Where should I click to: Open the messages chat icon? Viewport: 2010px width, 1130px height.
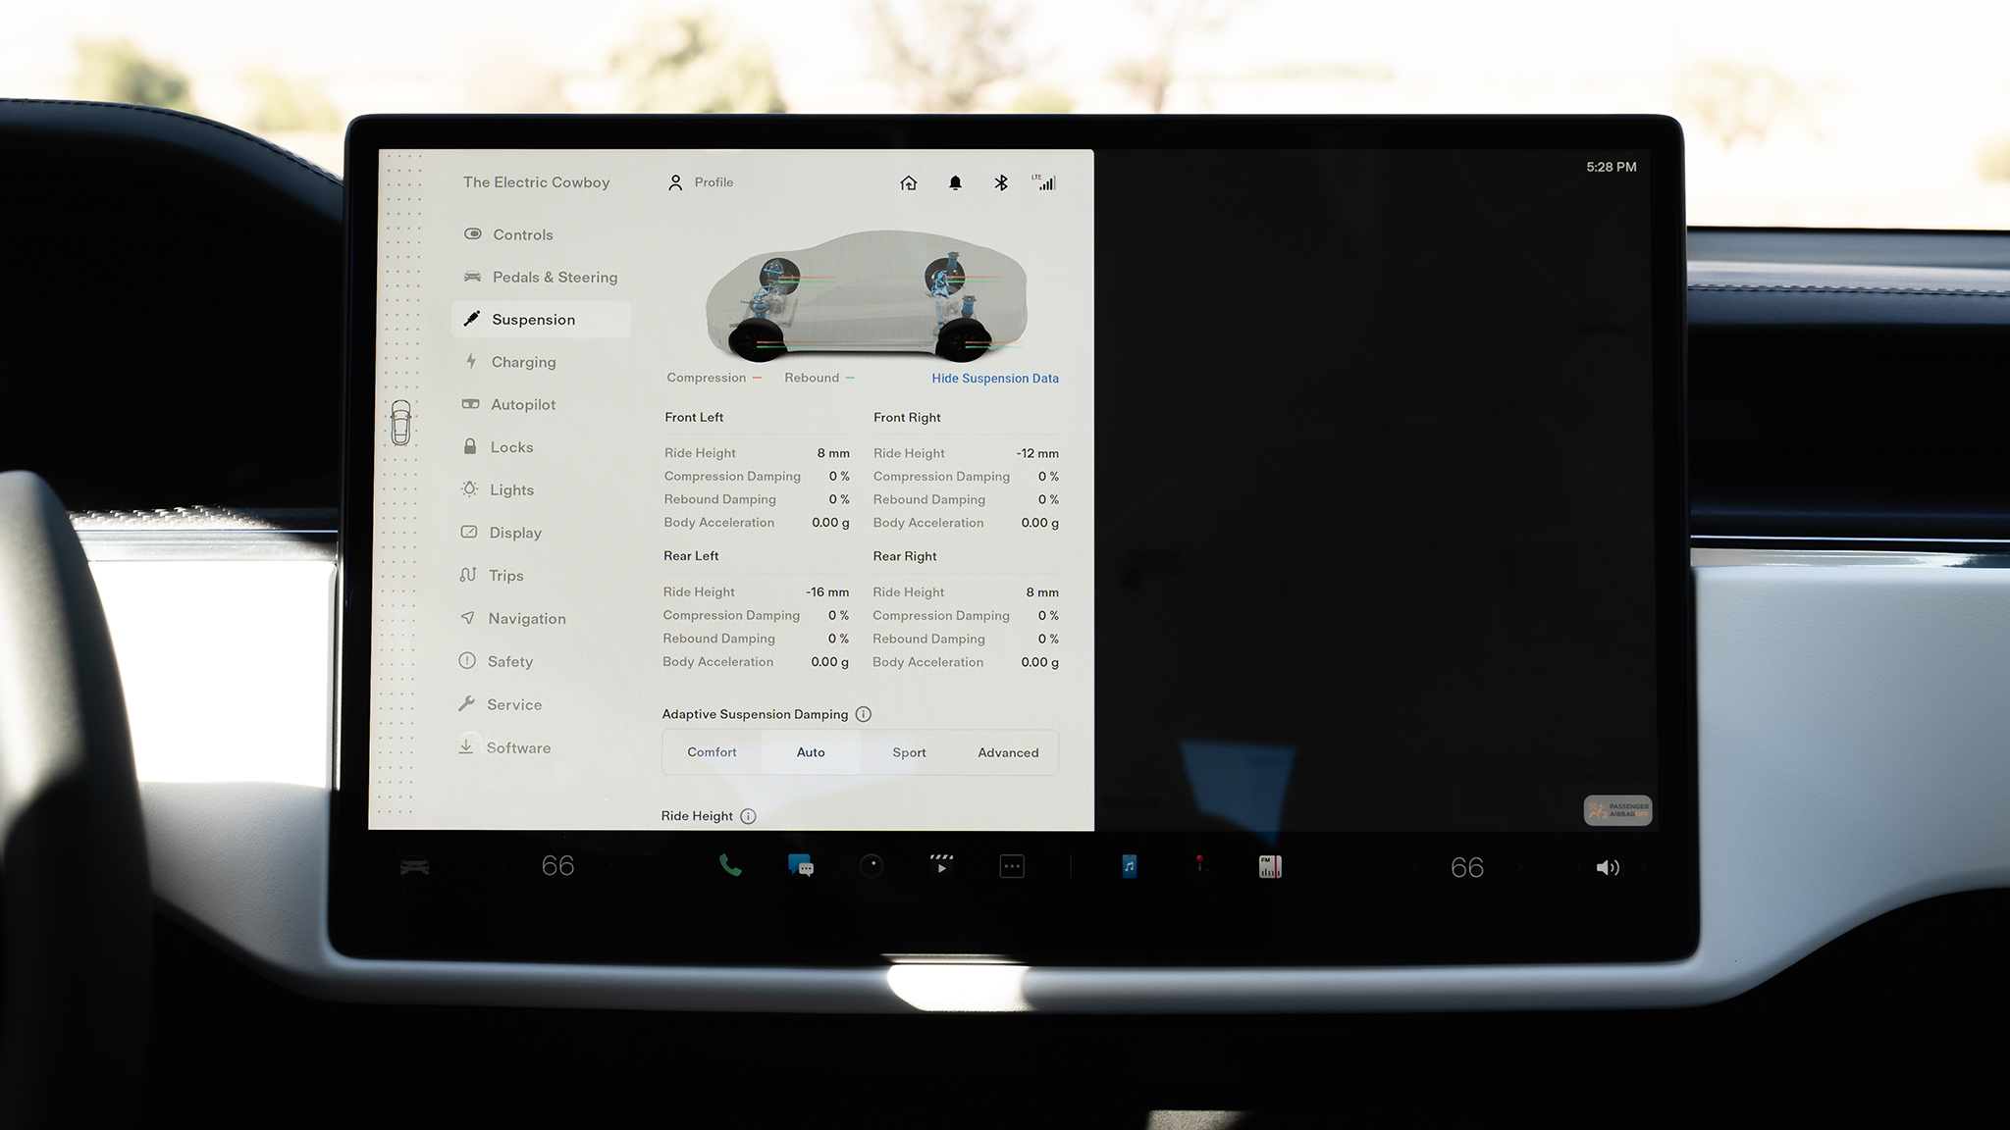pyautogui.click(x=801, y=866)
